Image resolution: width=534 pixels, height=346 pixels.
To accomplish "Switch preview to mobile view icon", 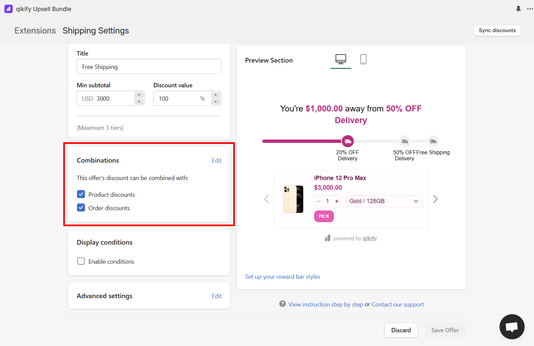I will [363, 59].
